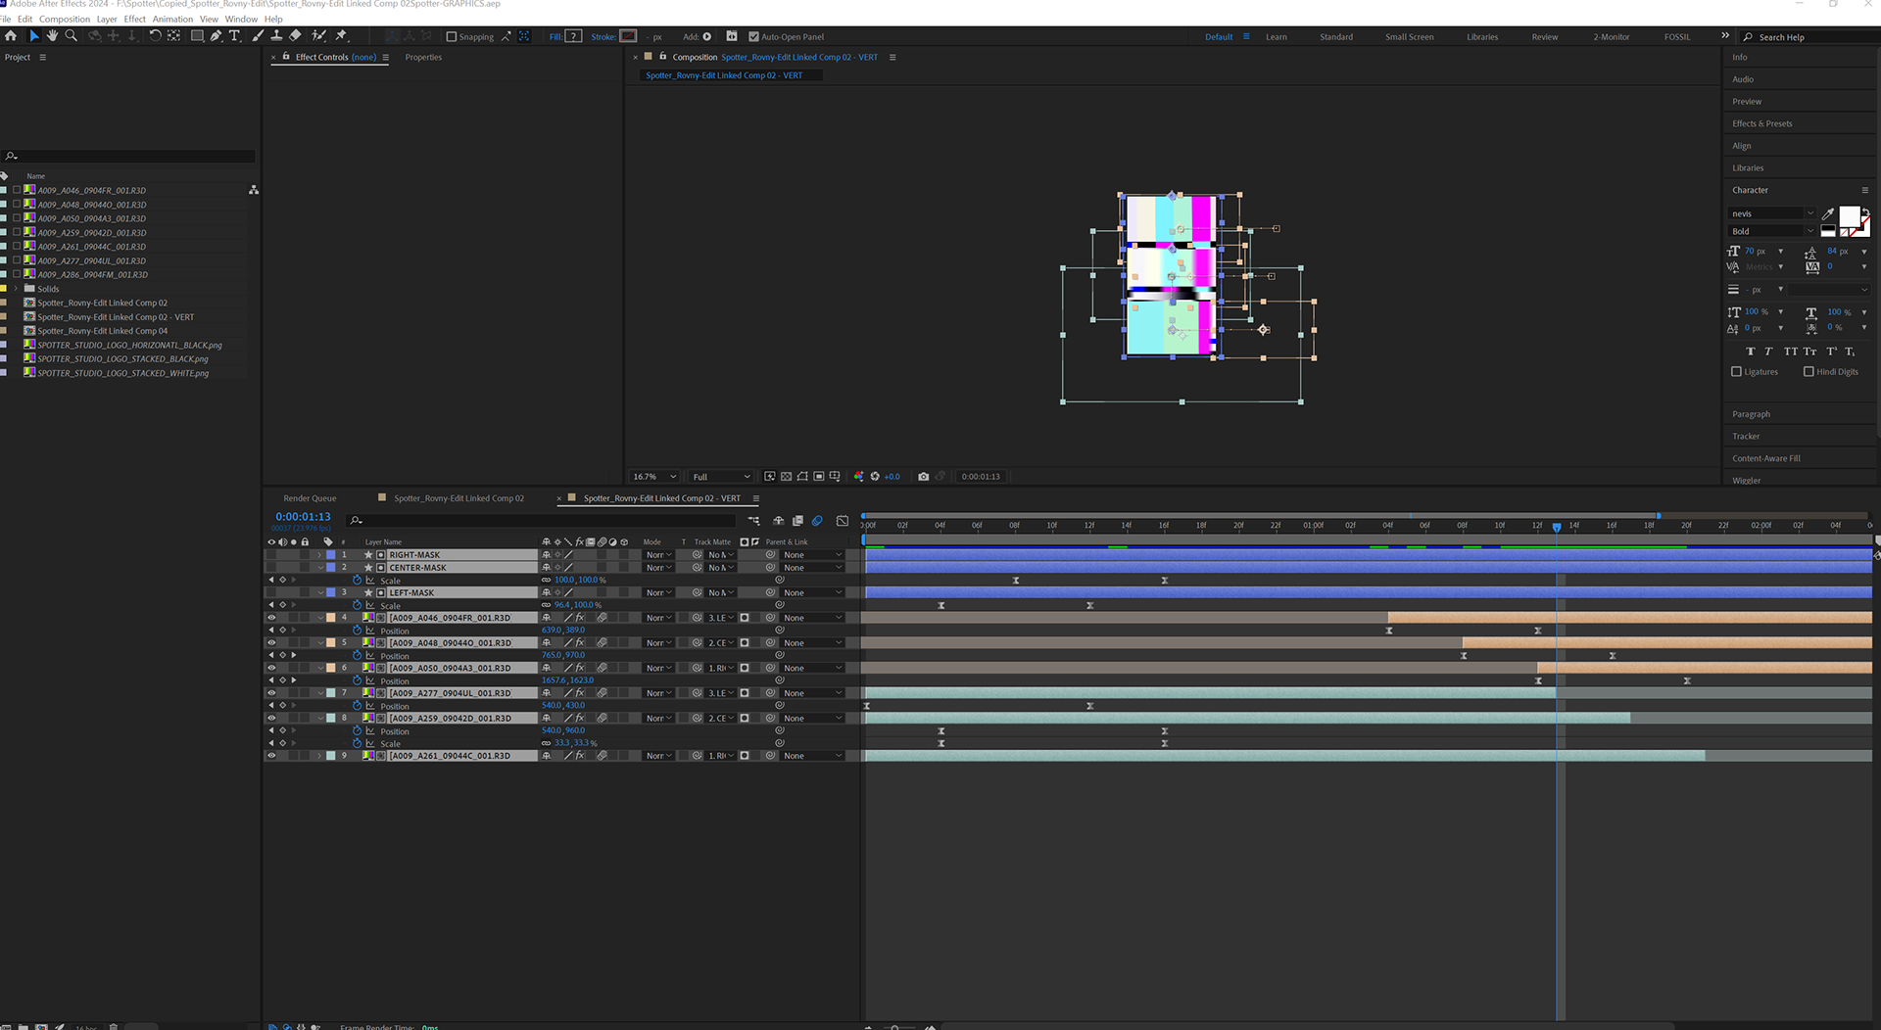Open the composition mini-flowchart button
This screenshot has height=1030, width=1881.
pos(754,521)
